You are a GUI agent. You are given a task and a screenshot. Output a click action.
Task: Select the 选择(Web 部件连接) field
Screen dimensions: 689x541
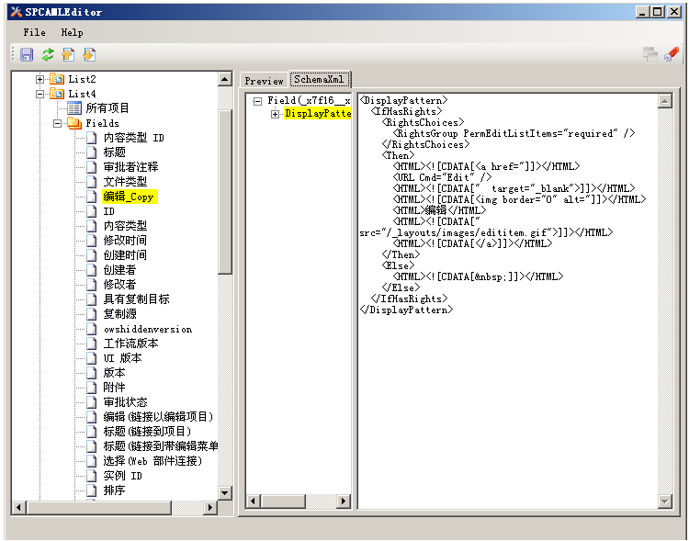tap(152, 460)
